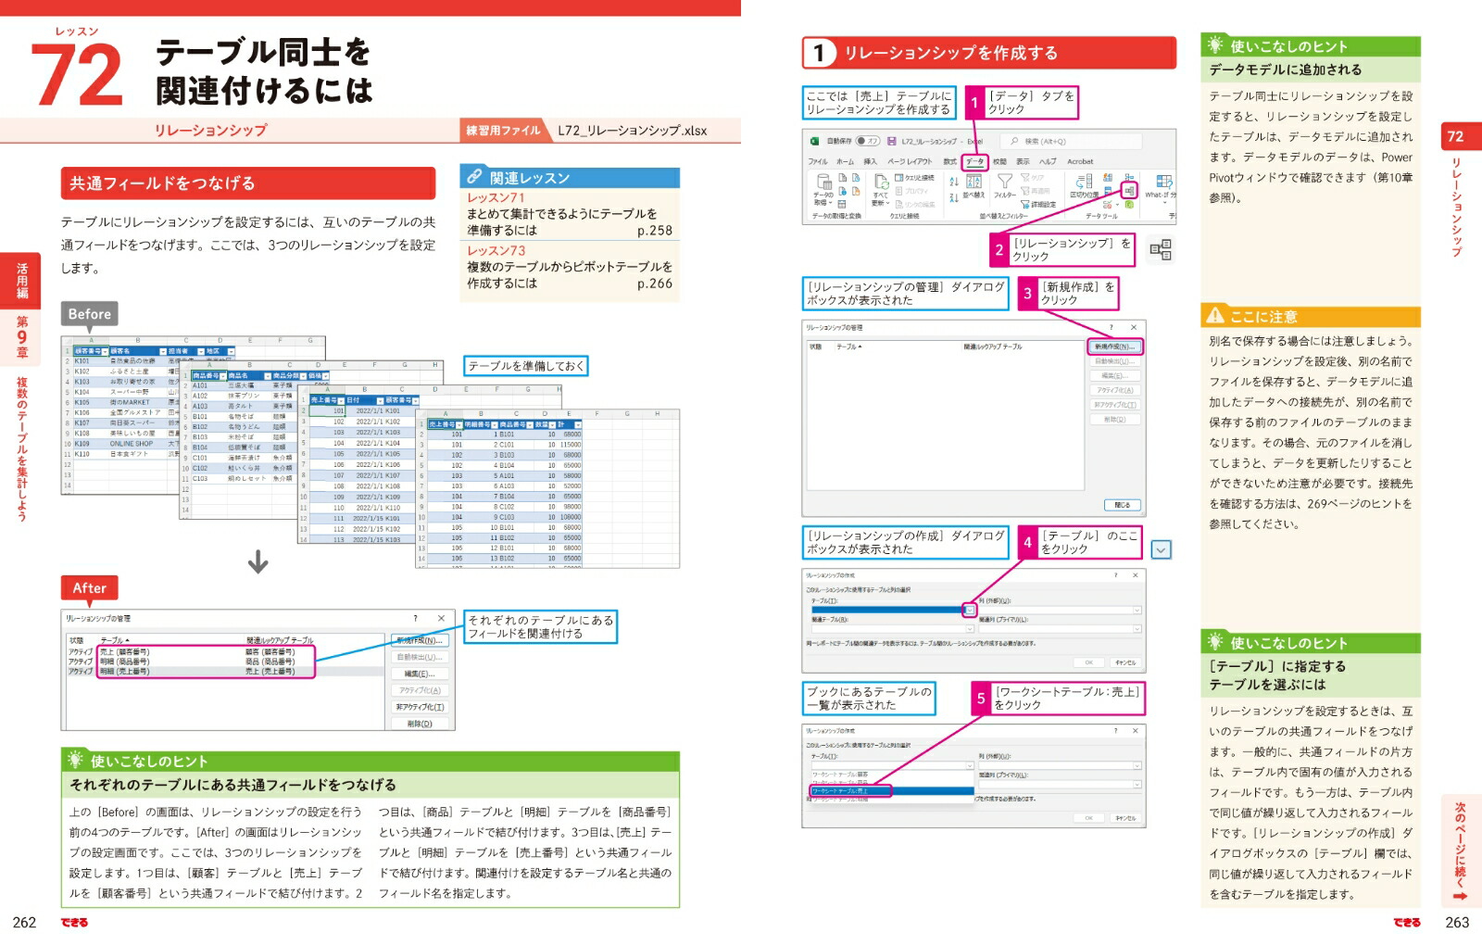1482x945 pixels.
Task: Click OK in the step 5 dialog
Action: [1089, 818]
